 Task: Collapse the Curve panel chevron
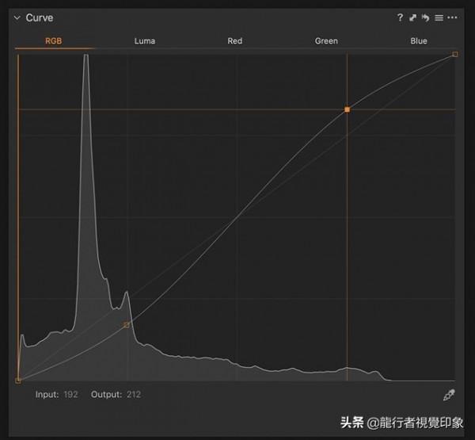pos(17,18)
